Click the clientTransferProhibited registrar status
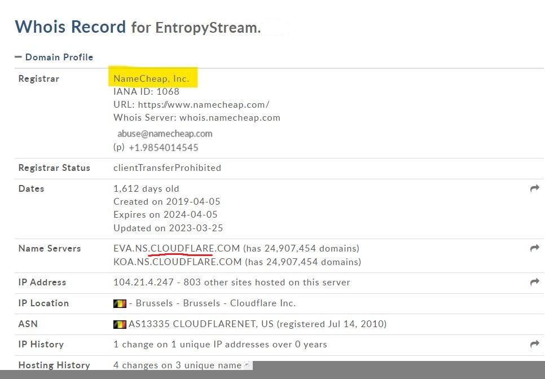This screenshot has height=379, width=545. (x=167, y=168)
